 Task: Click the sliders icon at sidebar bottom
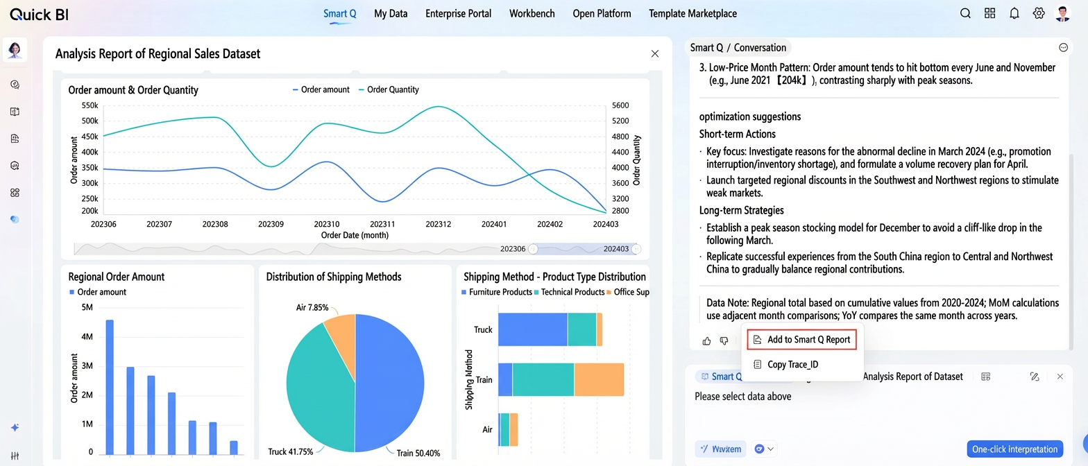tap(15, 457)
